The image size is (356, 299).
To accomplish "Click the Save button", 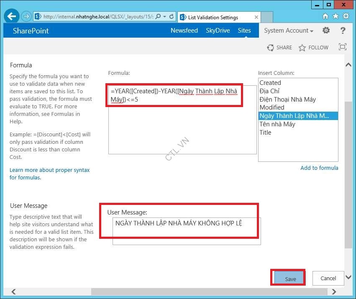I will tap(290, 279).
